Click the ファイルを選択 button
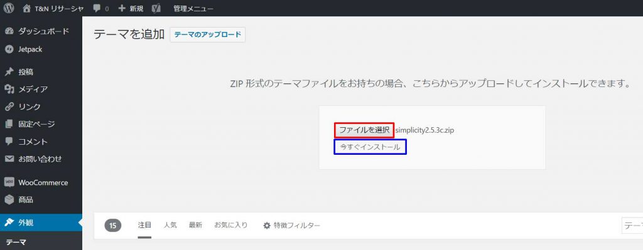 tap(364, 130)
